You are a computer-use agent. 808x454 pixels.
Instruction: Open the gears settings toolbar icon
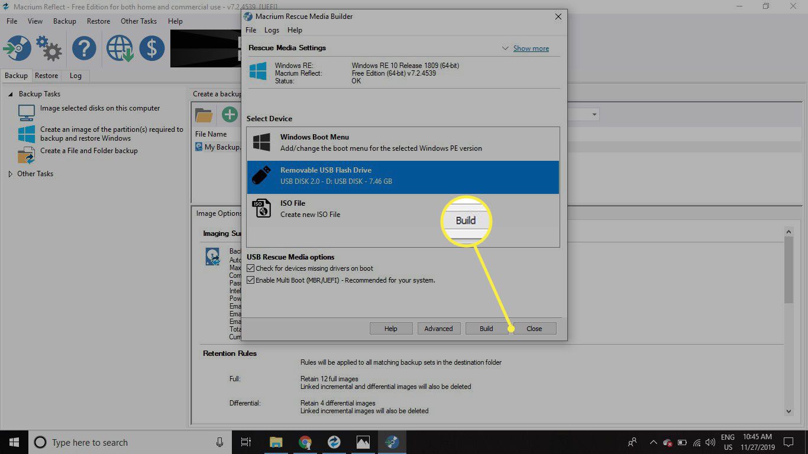click(x=49, y=48)
